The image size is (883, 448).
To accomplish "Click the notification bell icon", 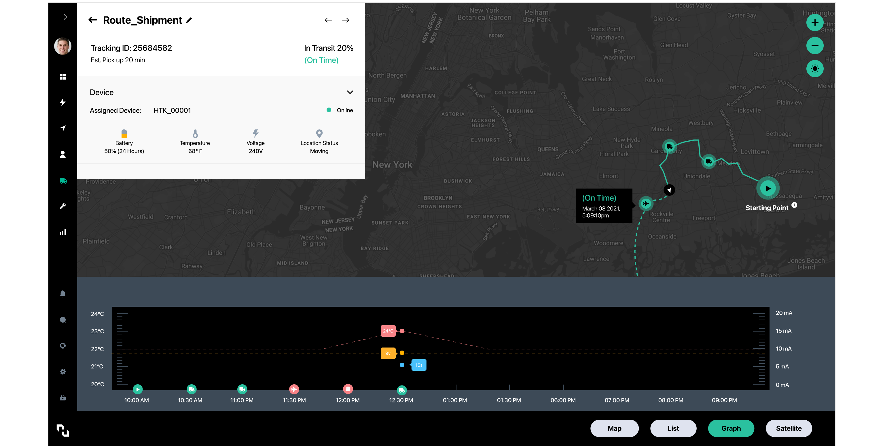I will click(63, 294).
